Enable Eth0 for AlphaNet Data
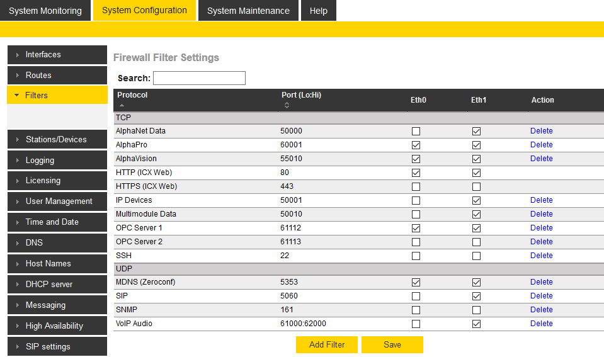 coord(416,132)
